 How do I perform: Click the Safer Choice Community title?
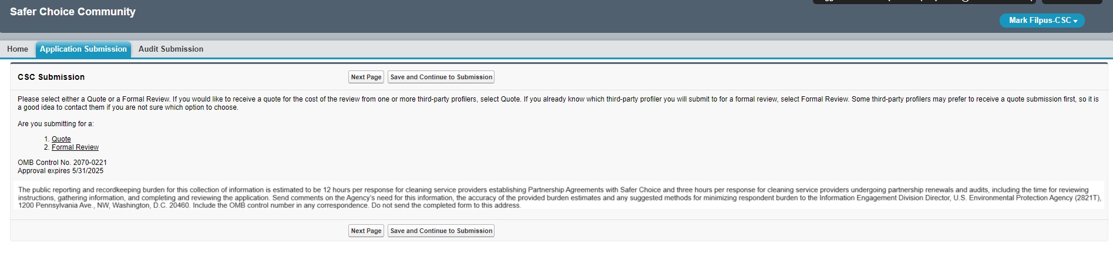(x=73, y=12)
